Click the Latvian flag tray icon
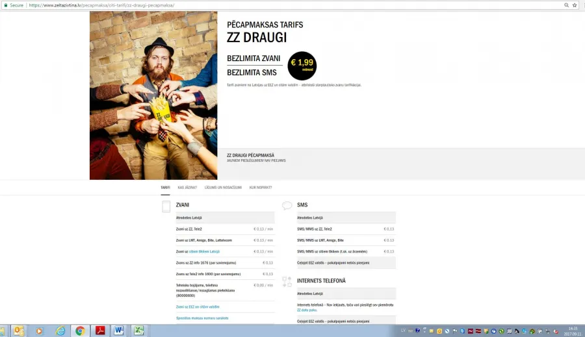Viewport: 585px width, 337px height. click(x=478, y=331)
